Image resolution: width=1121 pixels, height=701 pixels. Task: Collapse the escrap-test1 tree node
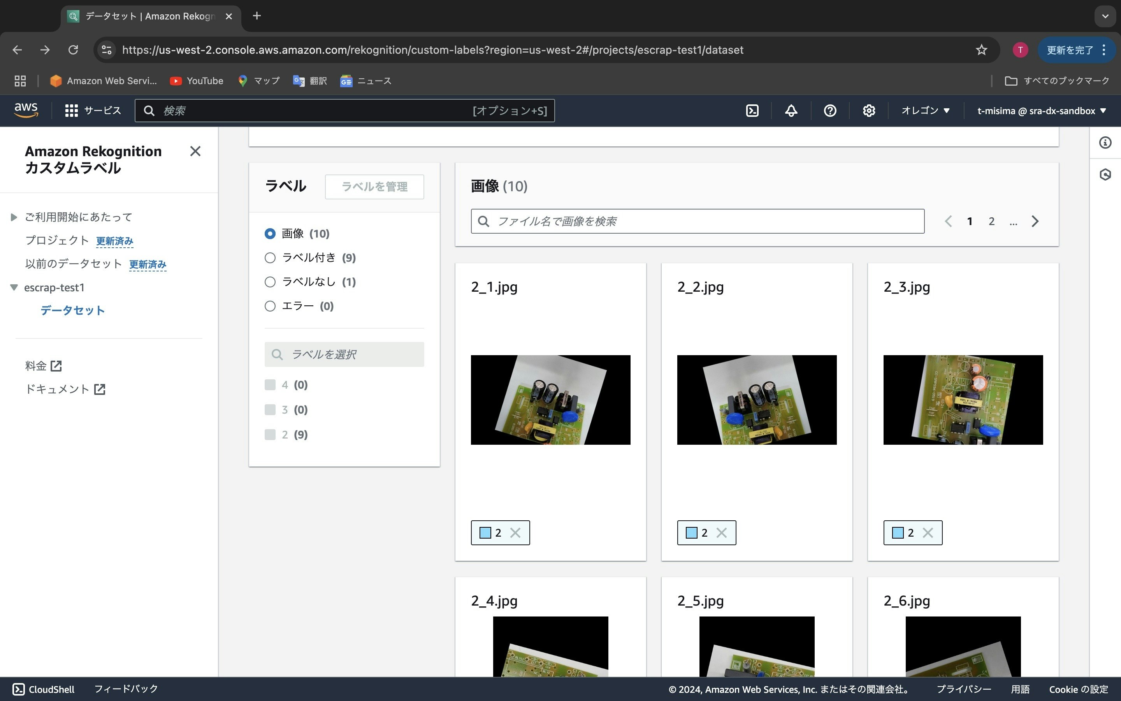(x=14, y=287)
